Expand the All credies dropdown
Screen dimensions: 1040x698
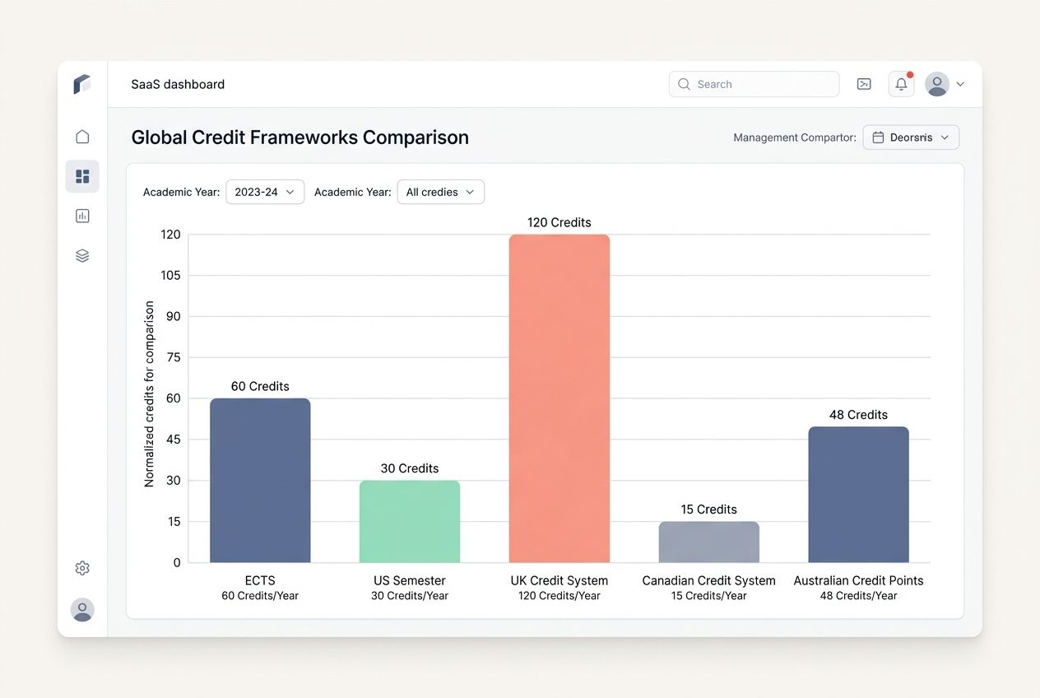pos(440,192)
